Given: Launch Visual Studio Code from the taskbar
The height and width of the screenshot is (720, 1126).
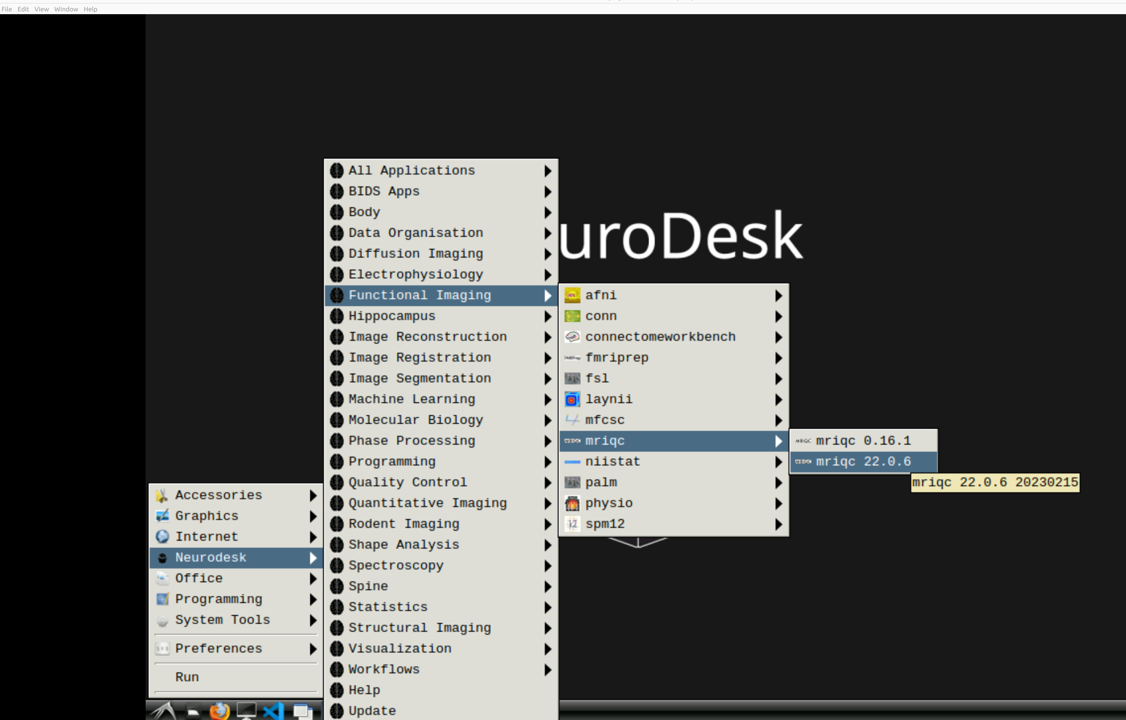Looking at the screenshot, I should pos(274,711).
